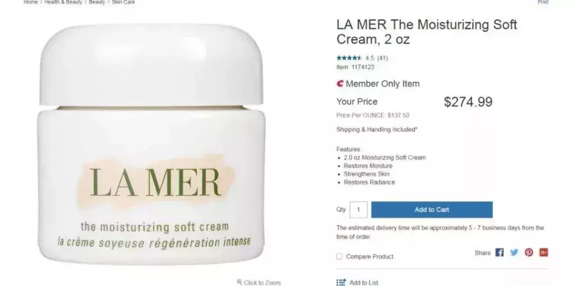Go to Health & Beauty breadcrumb
The width and height of the screenshot is (576, 286).
pyautogui.click(x=63, y=2)
